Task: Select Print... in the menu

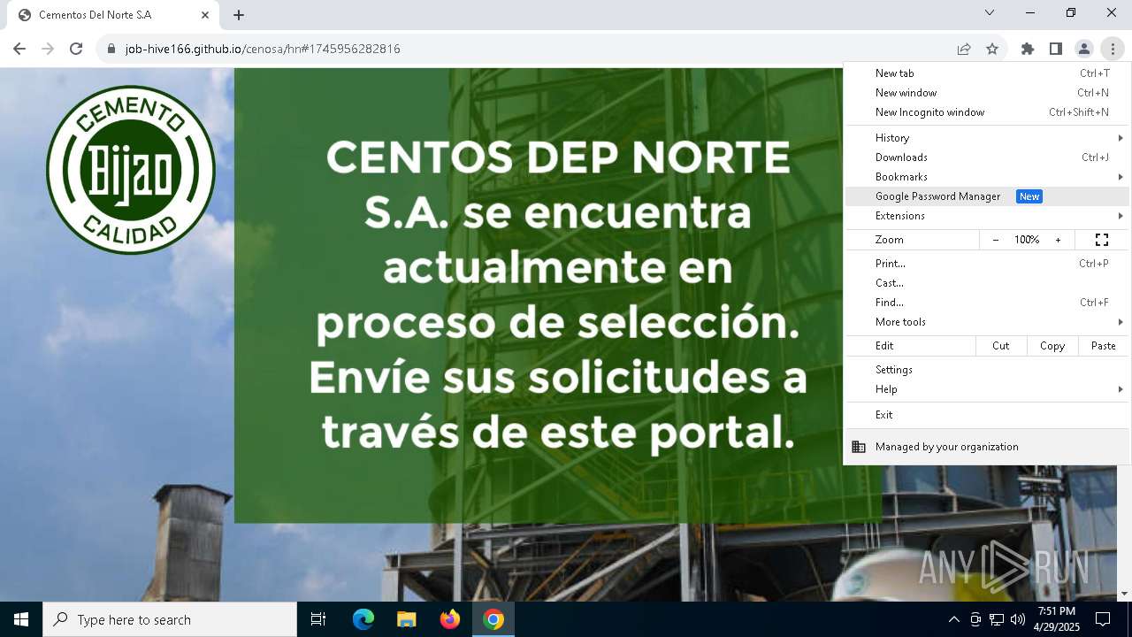Action: tap(988, 264)
